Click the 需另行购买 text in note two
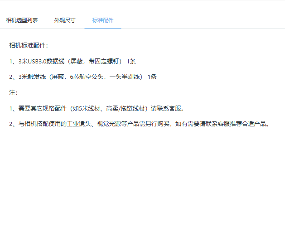 [x=155, y=124]
